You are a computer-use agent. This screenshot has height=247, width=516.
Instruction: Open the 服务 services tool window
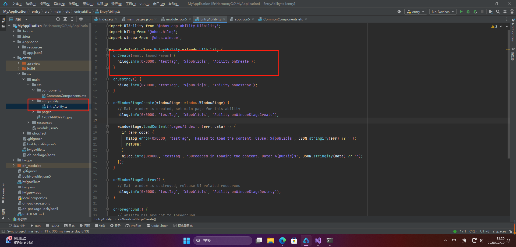point(115,226)
